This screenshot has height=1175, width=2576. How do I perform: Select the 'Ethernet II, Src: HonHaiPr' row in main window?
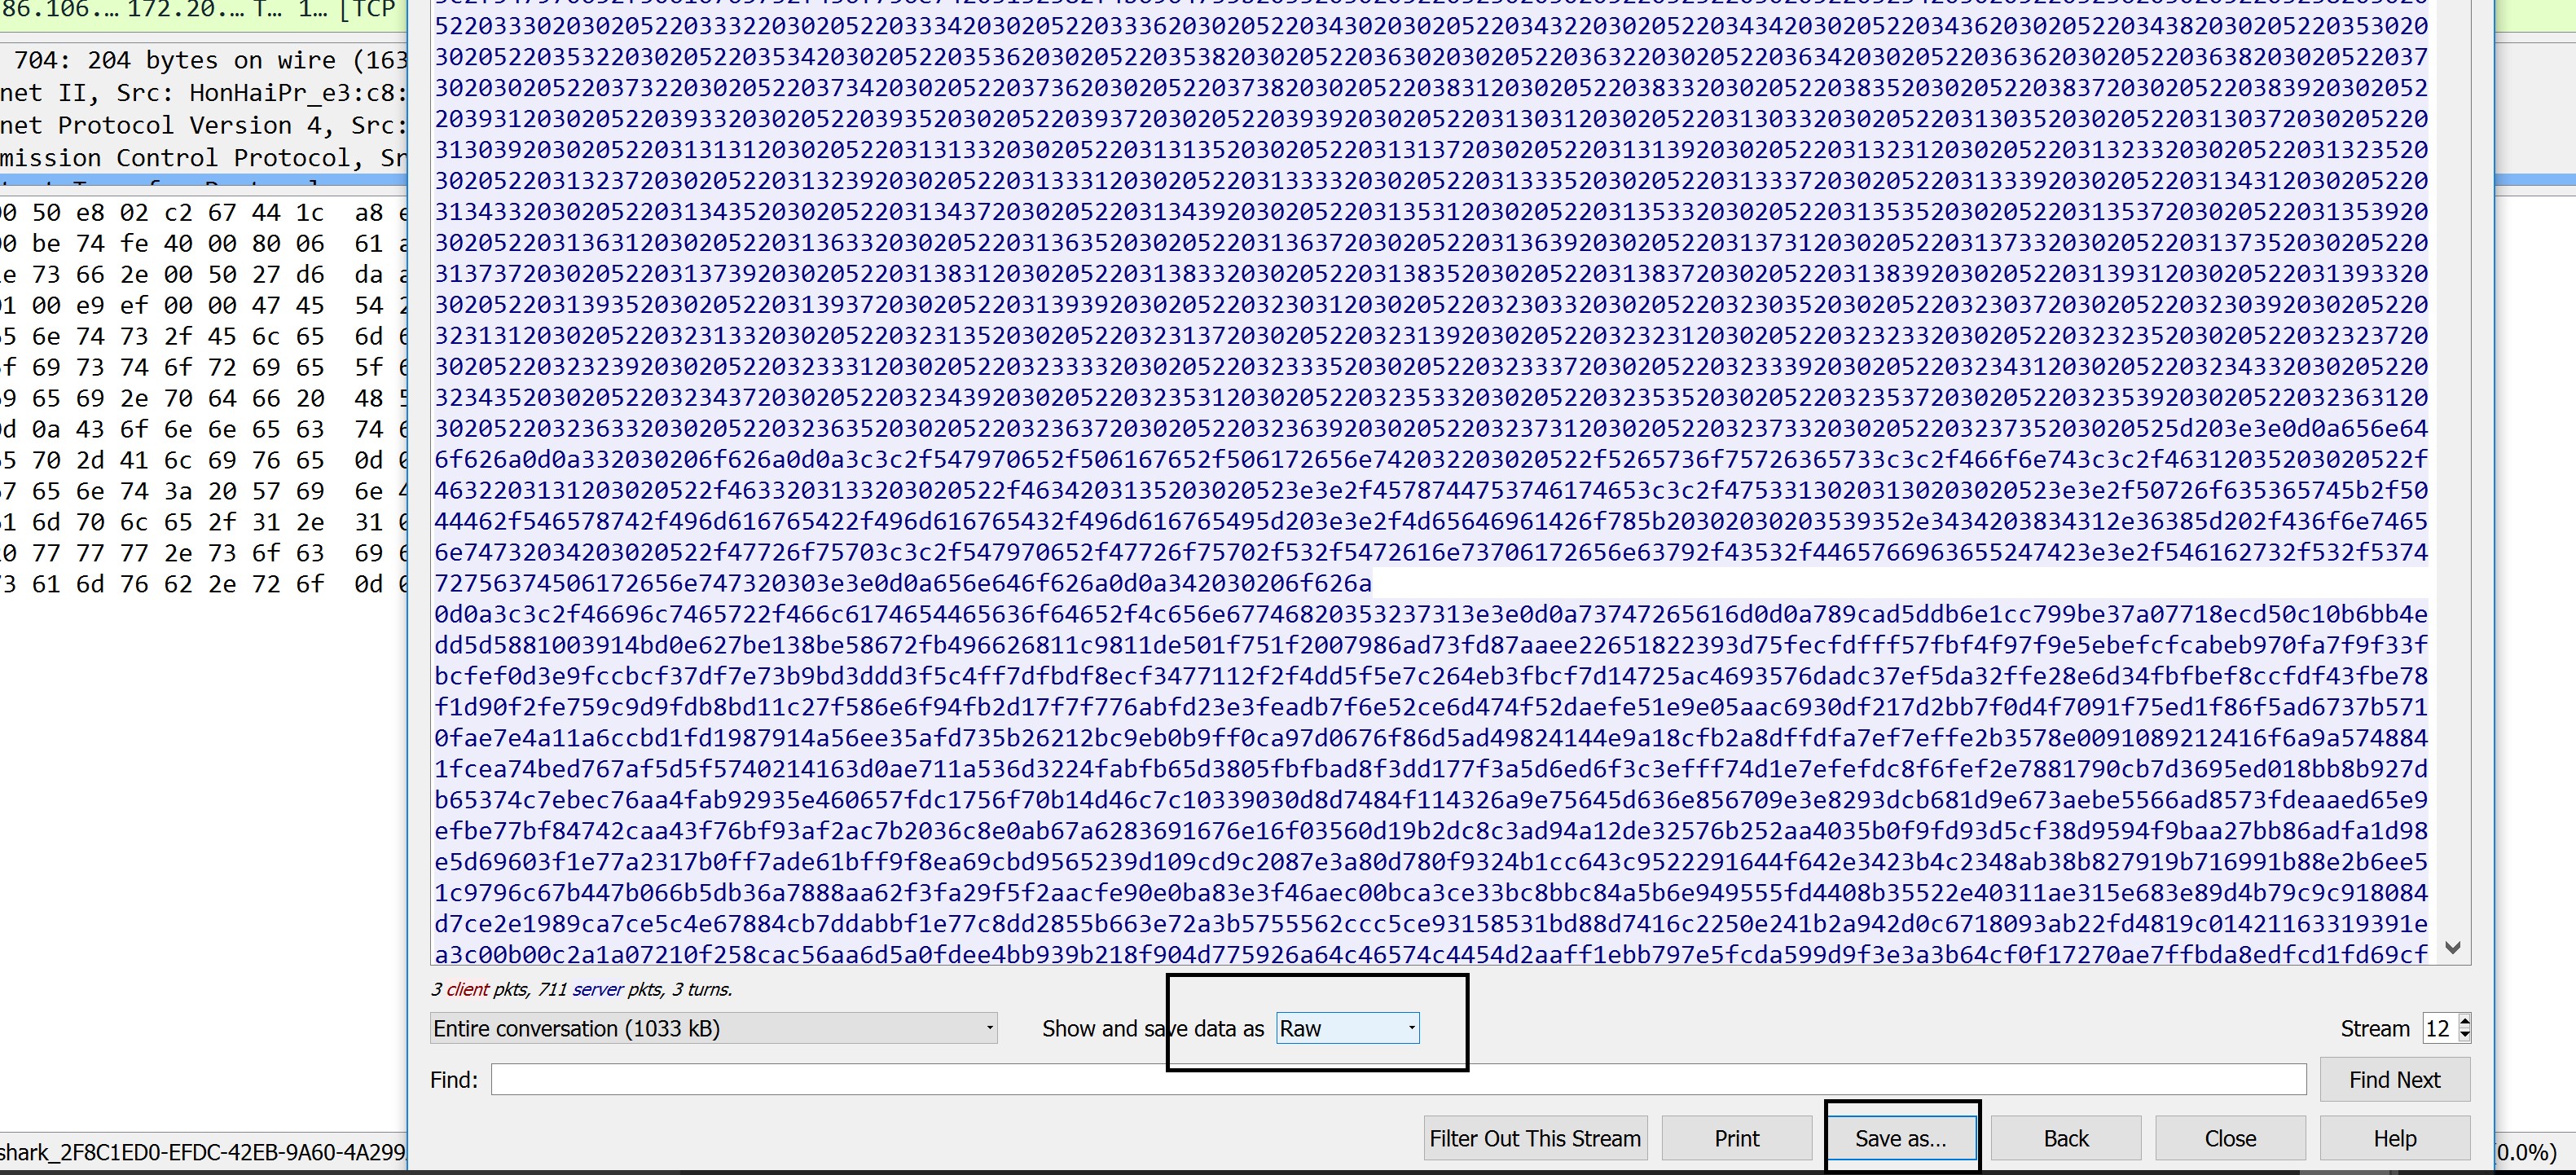click(203, 93)
